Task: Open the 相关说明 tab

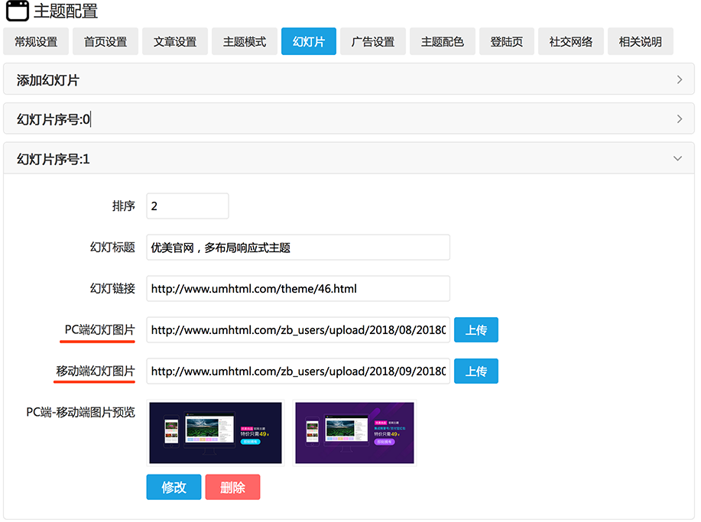Action: tap(641, 42)
